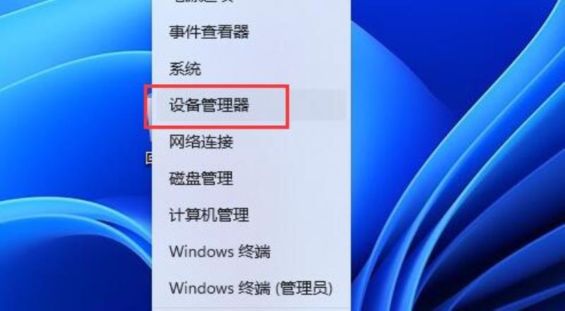This screenshot has width=565, height=311.
Task: Dismiss the menu by clicking wallpaper on right
Action: click(x=458, y=155)
